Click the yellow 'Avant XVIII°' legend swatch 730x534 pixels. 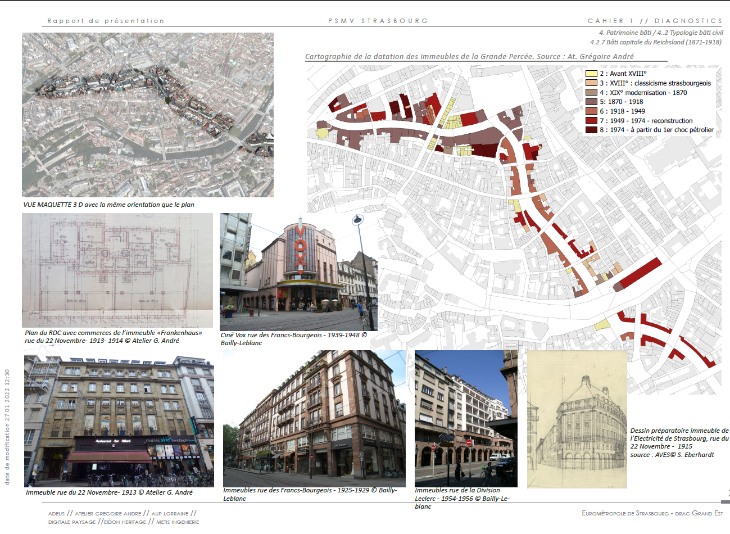[591, 74]
